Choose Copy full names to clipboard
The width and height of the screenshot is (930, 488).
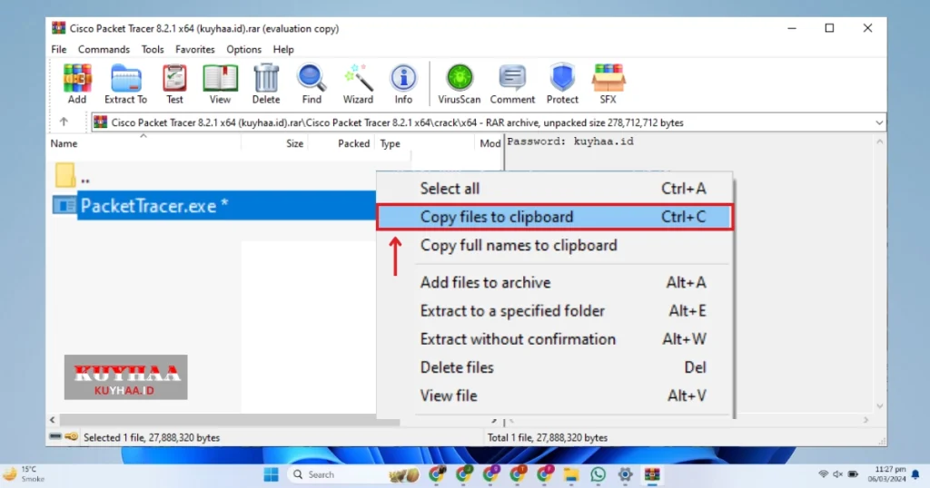[555, 245]
